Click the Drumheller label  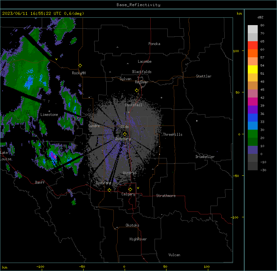pos(205,157)
